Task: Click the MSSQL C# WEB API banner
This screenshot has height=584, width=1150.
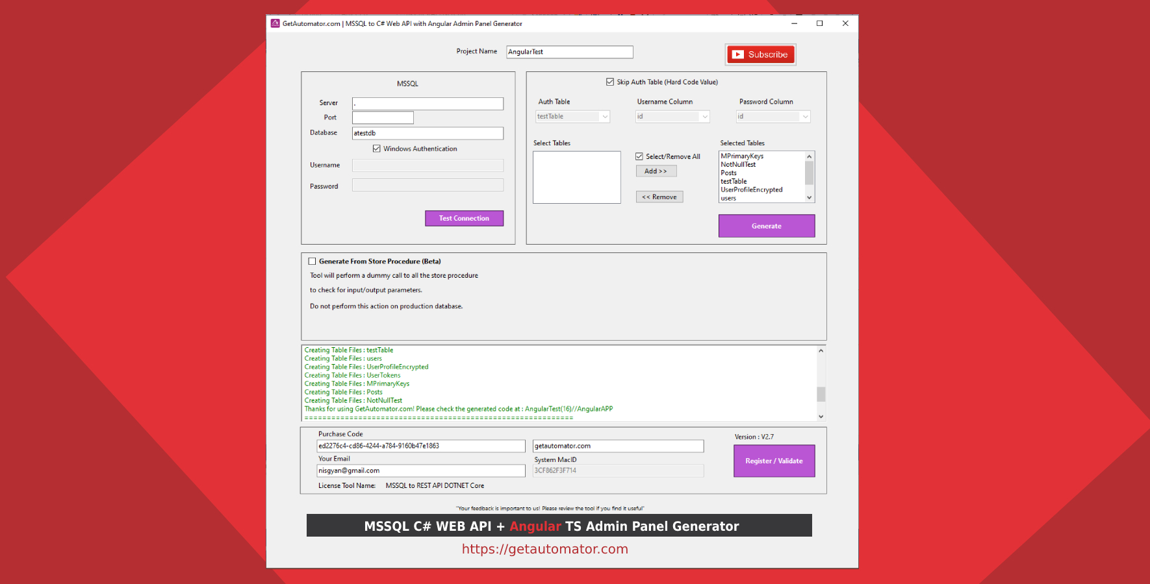Action: pos(559,526)
